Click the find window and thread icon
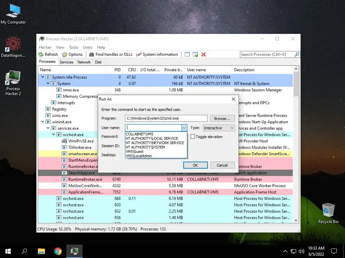This screenshot has height=258, width=345. [x=195, y=54]
